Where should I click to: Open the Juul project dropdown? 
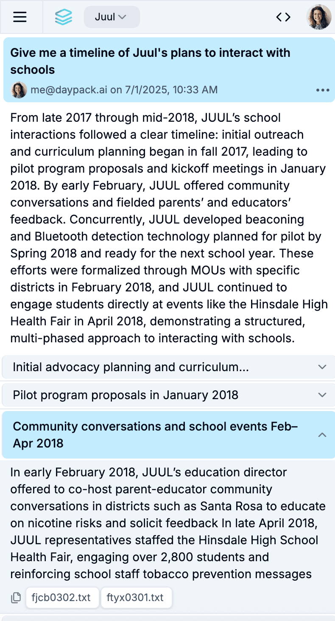coord(112,17)
